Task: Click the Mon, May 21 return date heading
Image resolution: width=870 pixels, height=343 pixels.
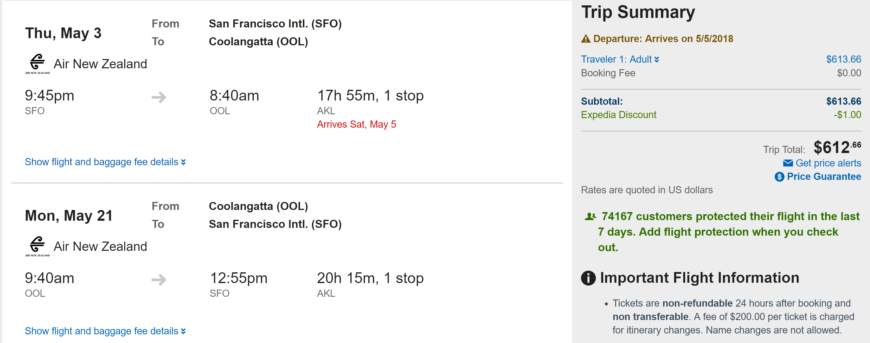Action: [69, 216]
